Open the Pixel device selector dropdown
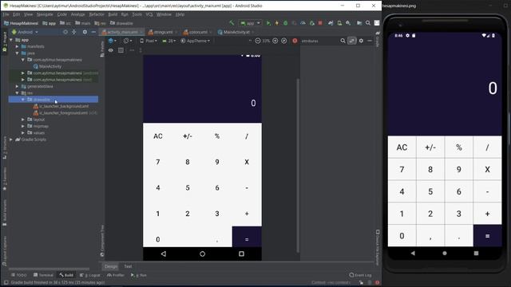511x287 pixels. click(x=149, y=41)
